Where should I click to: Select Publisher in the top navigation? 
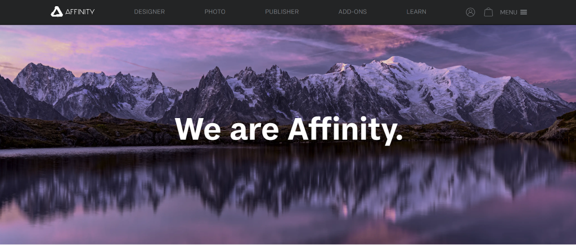pyautogui.click(x=282, y=12)
